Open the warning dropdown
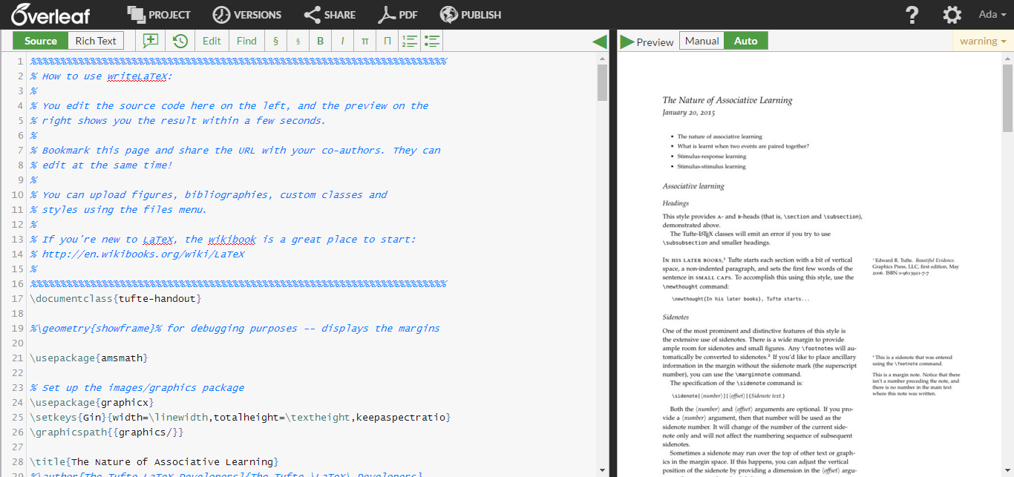Image resolution: width=1014 pixels, height=477 pixels. click(x=983, y=41)
